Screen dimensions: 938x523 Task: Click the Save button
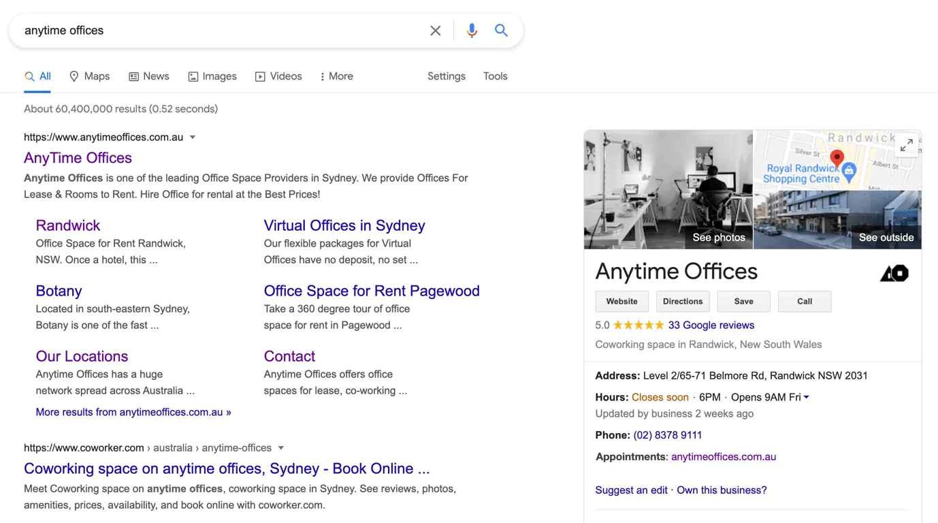point(744,302)
